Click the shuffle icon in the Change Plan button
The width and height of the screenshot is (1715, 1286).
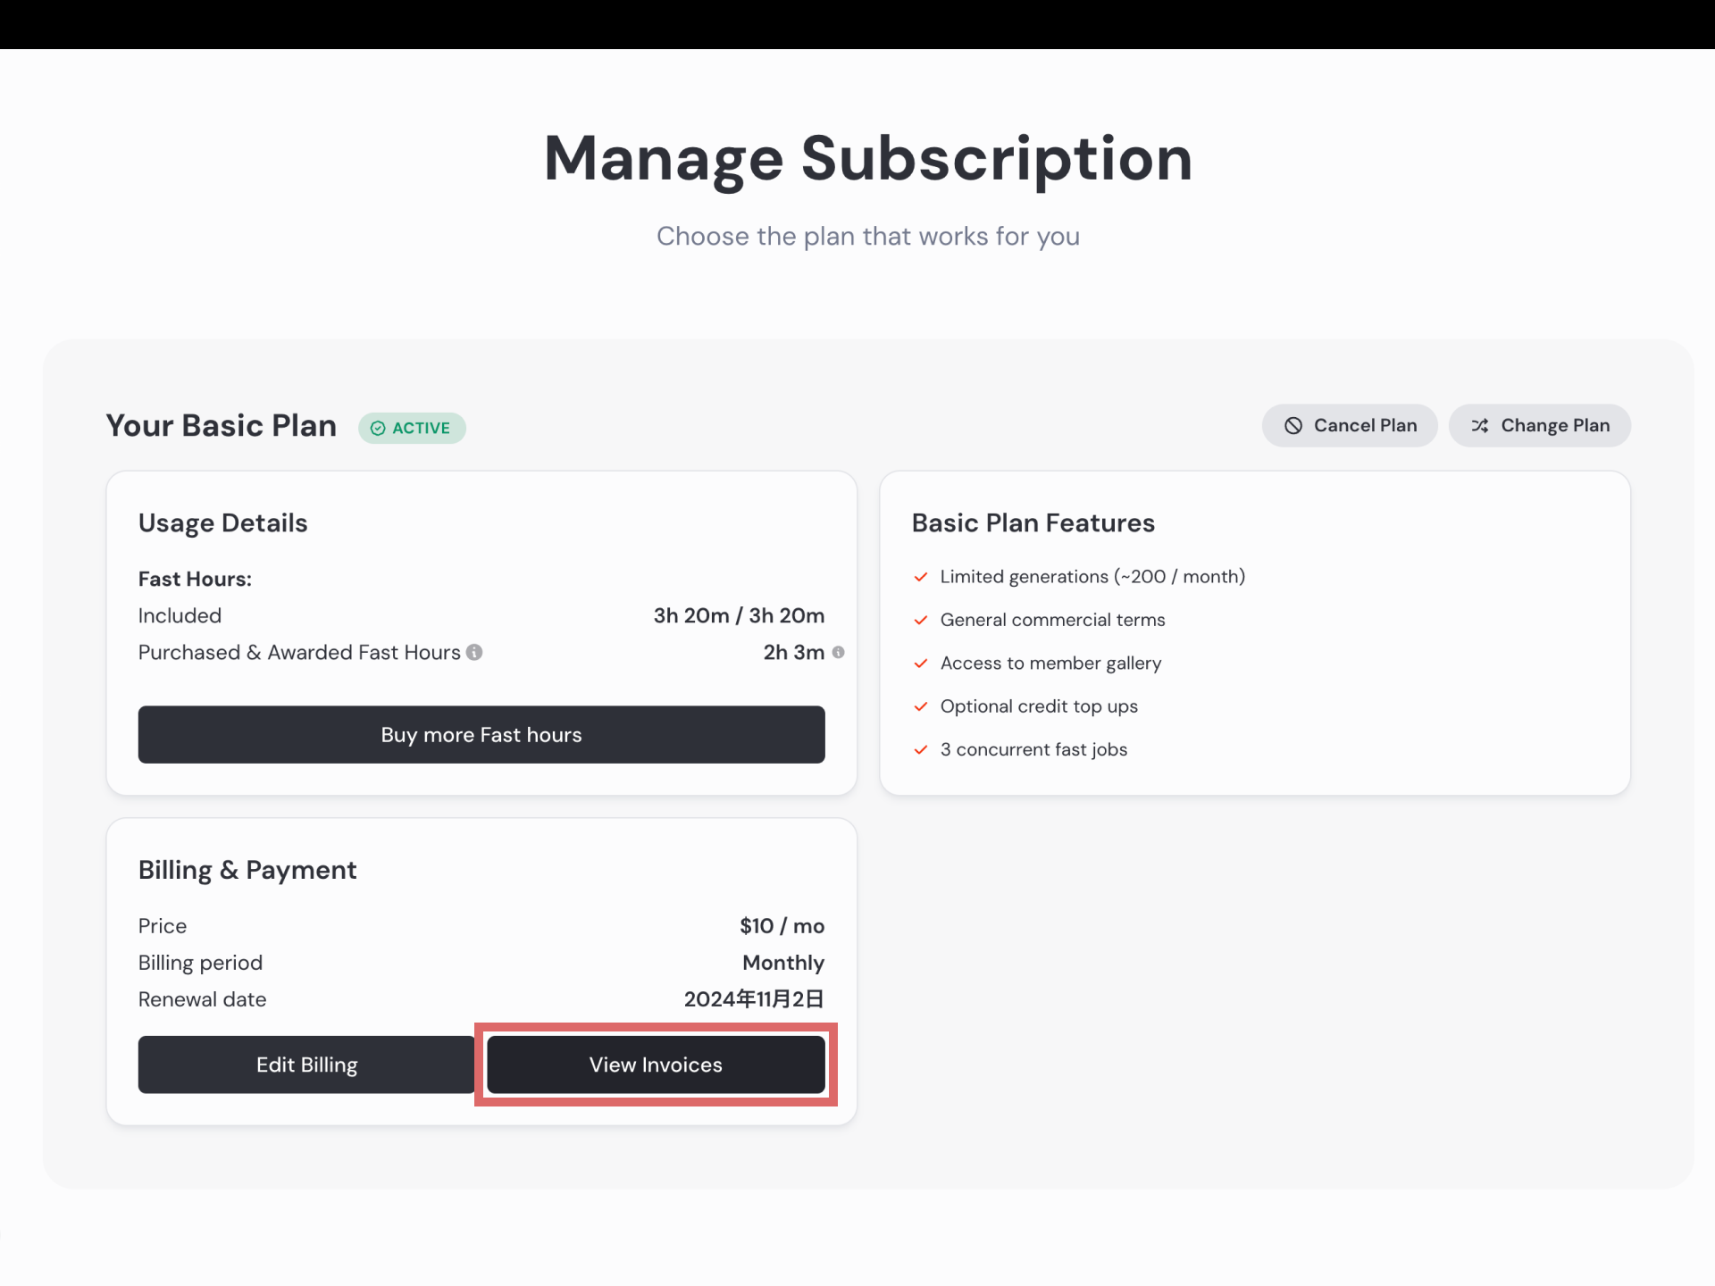(x=1479, y=426)
